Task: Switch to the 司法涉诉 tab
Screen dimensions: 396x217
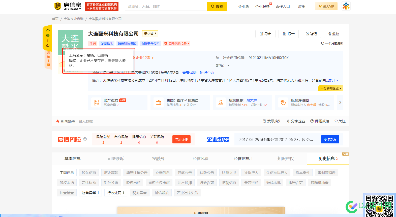Action: pyautogui.click(x=116, y=158)
